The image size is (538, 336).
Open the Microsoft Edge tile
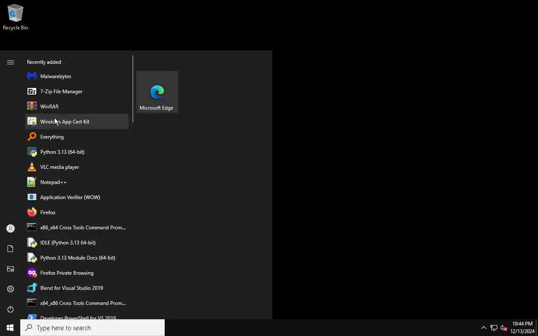pos(157,92)
